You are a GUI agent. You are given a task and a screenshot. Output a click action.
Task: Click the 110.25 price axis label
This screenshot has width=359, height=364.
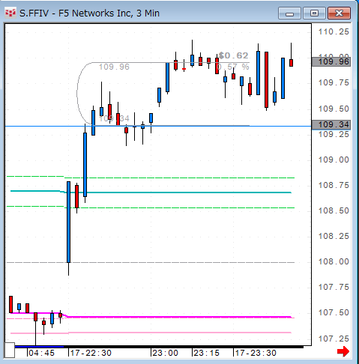click(x=334, y=31)
